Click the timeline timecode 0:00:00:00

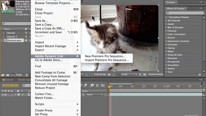point(11,85)
